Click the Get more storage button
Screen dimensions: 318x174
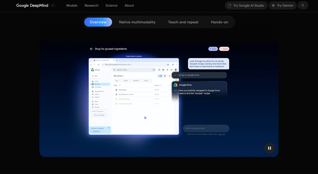coord(99,115)
